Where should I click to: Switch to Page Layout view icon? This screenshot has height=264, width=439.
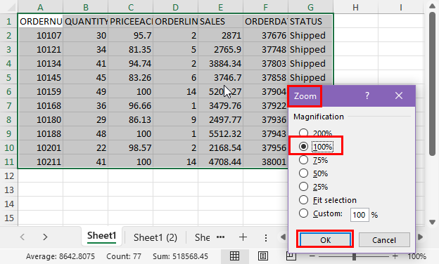point(263,256)
